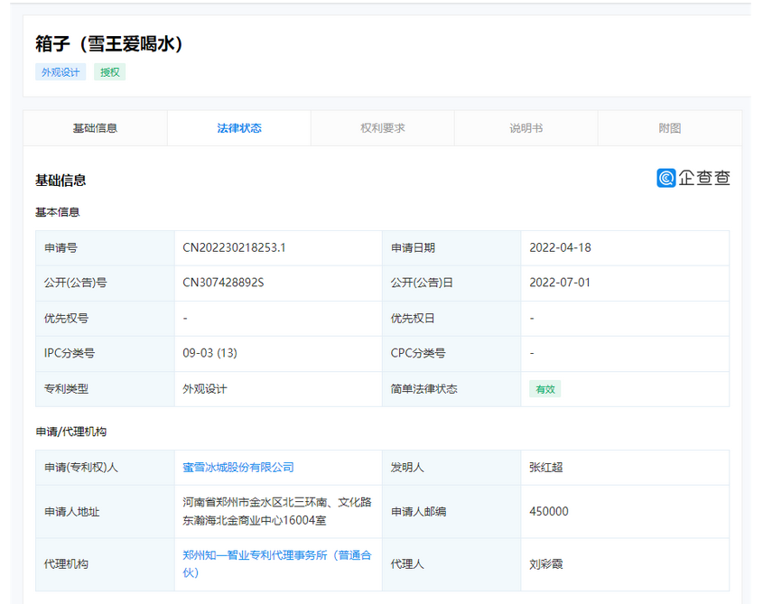Click the 代理人 label

[407, 564]
